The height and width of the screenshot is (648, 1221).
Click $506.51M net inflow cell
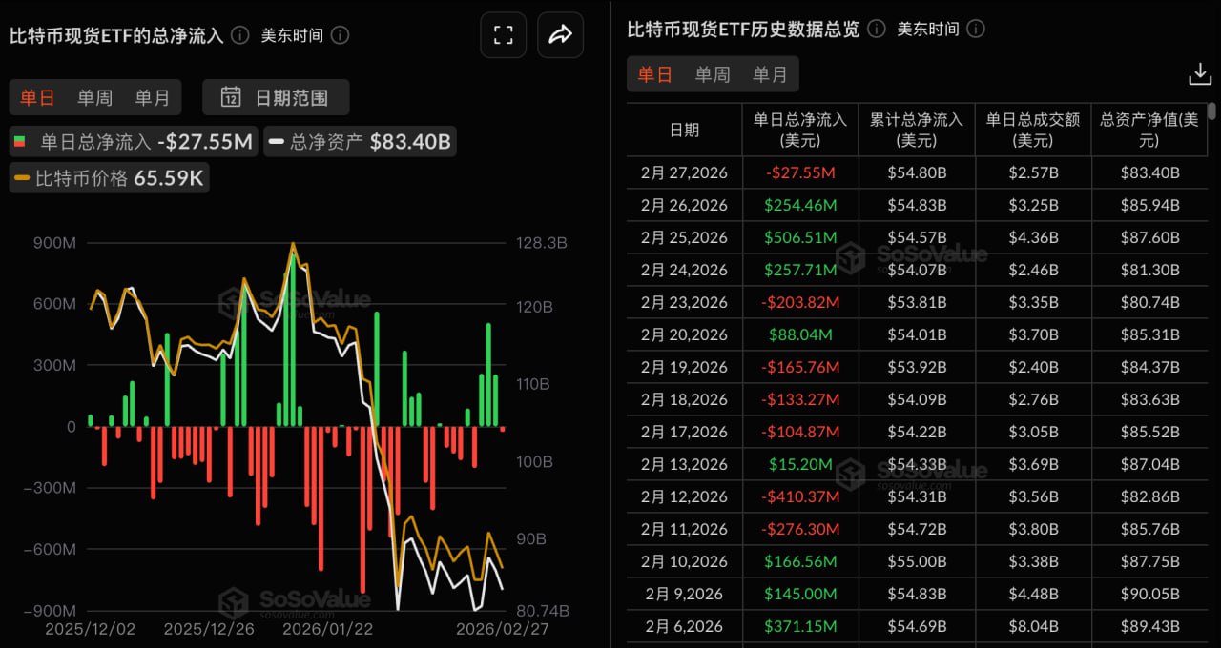tap(800, 237)
